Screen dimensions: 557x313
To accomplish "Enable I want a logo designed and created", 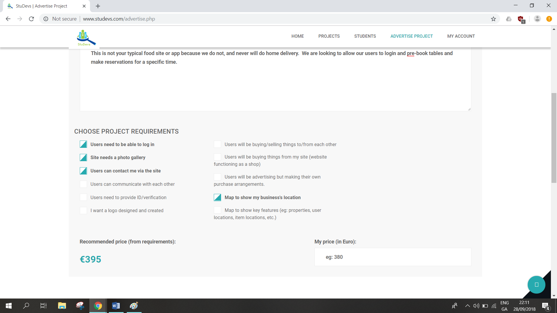I will [x=84, y=210].
